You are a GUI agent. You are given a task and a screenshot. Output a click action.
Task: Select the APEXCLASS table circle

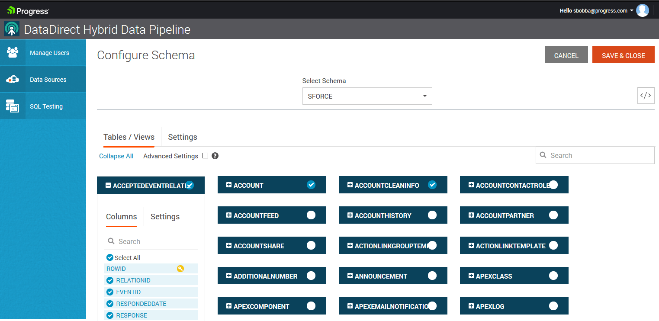coord(553,276)
